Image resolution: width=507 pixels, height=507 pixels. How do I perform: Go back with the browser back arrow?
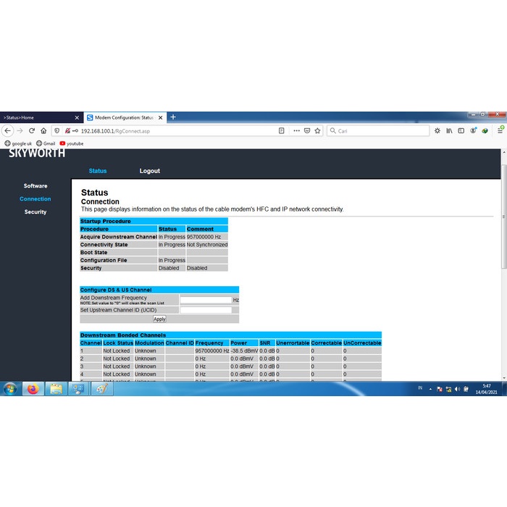coord(8,130)
